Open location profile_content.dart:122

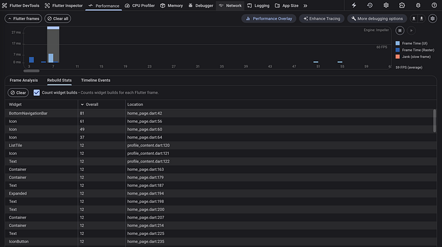click(148, 161)
